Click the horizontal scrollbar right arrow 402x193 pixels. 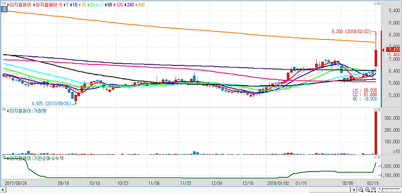tap(354, 190)
